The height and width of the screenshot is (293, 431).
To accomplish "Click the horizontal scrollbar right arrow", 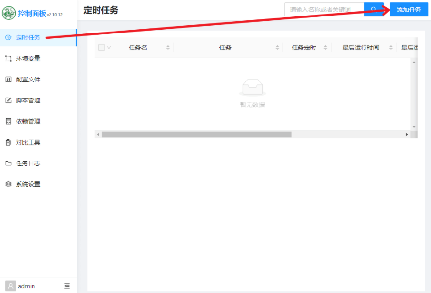I will [407, 134].
